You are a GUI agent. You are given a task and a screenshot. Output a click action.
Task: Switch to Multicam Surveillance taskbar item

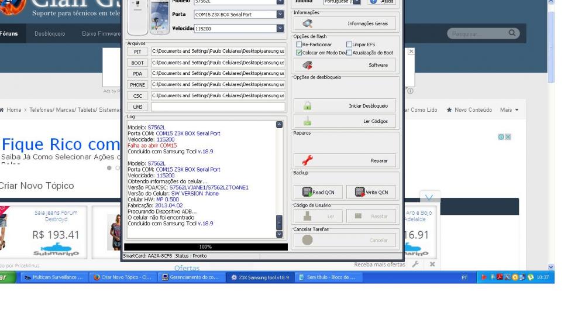pos(54,277)
